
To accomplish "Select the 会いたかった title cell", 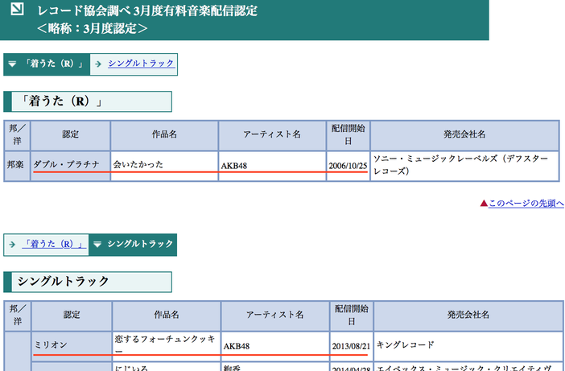I will point(164,166).
